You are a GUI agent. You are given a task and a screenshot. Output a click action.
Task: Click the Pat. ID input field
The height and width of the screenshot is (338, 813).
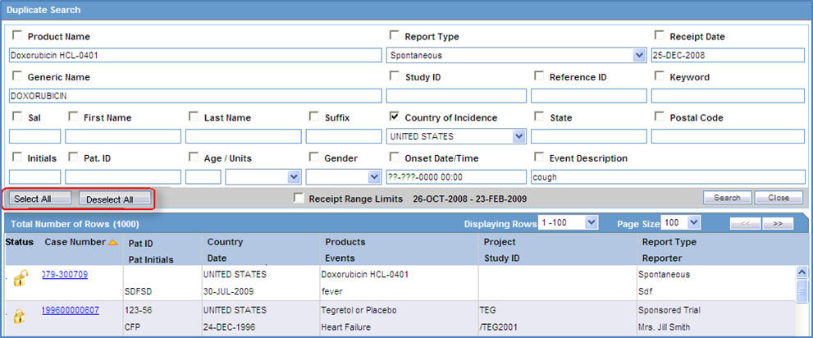click(x=123, y=176)
